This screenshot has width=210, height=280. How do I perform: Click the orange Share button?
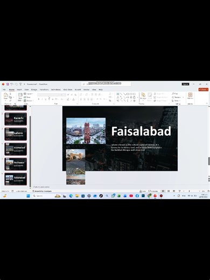pyautogui.click(x=204, y=89)
